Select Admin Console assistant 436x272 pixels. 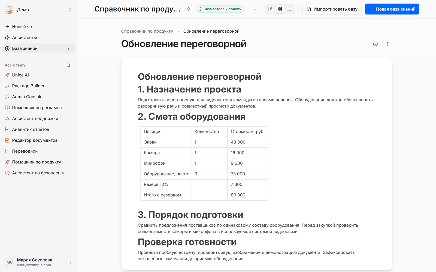pos(39,97)
